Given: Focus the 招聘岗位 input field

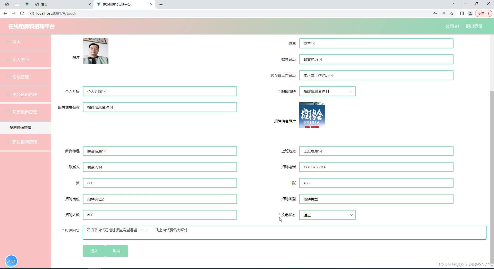Looking at the screenshot, I should tap(160, 199).
